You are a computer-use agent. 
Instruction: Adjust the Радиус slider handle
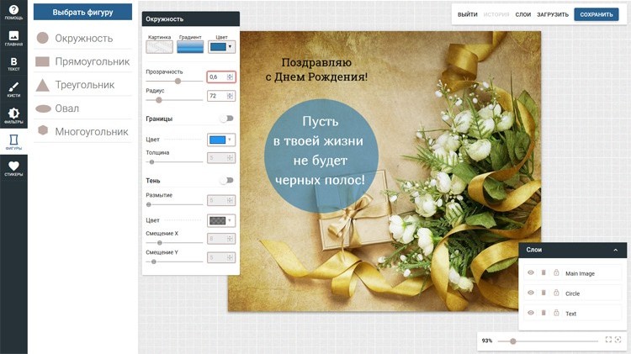coord(158,100)
